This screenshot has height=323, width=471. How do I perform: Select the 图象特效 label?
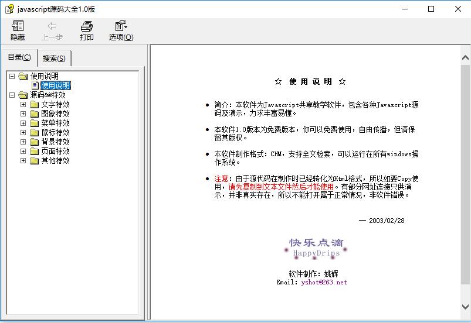pos(55,114)
